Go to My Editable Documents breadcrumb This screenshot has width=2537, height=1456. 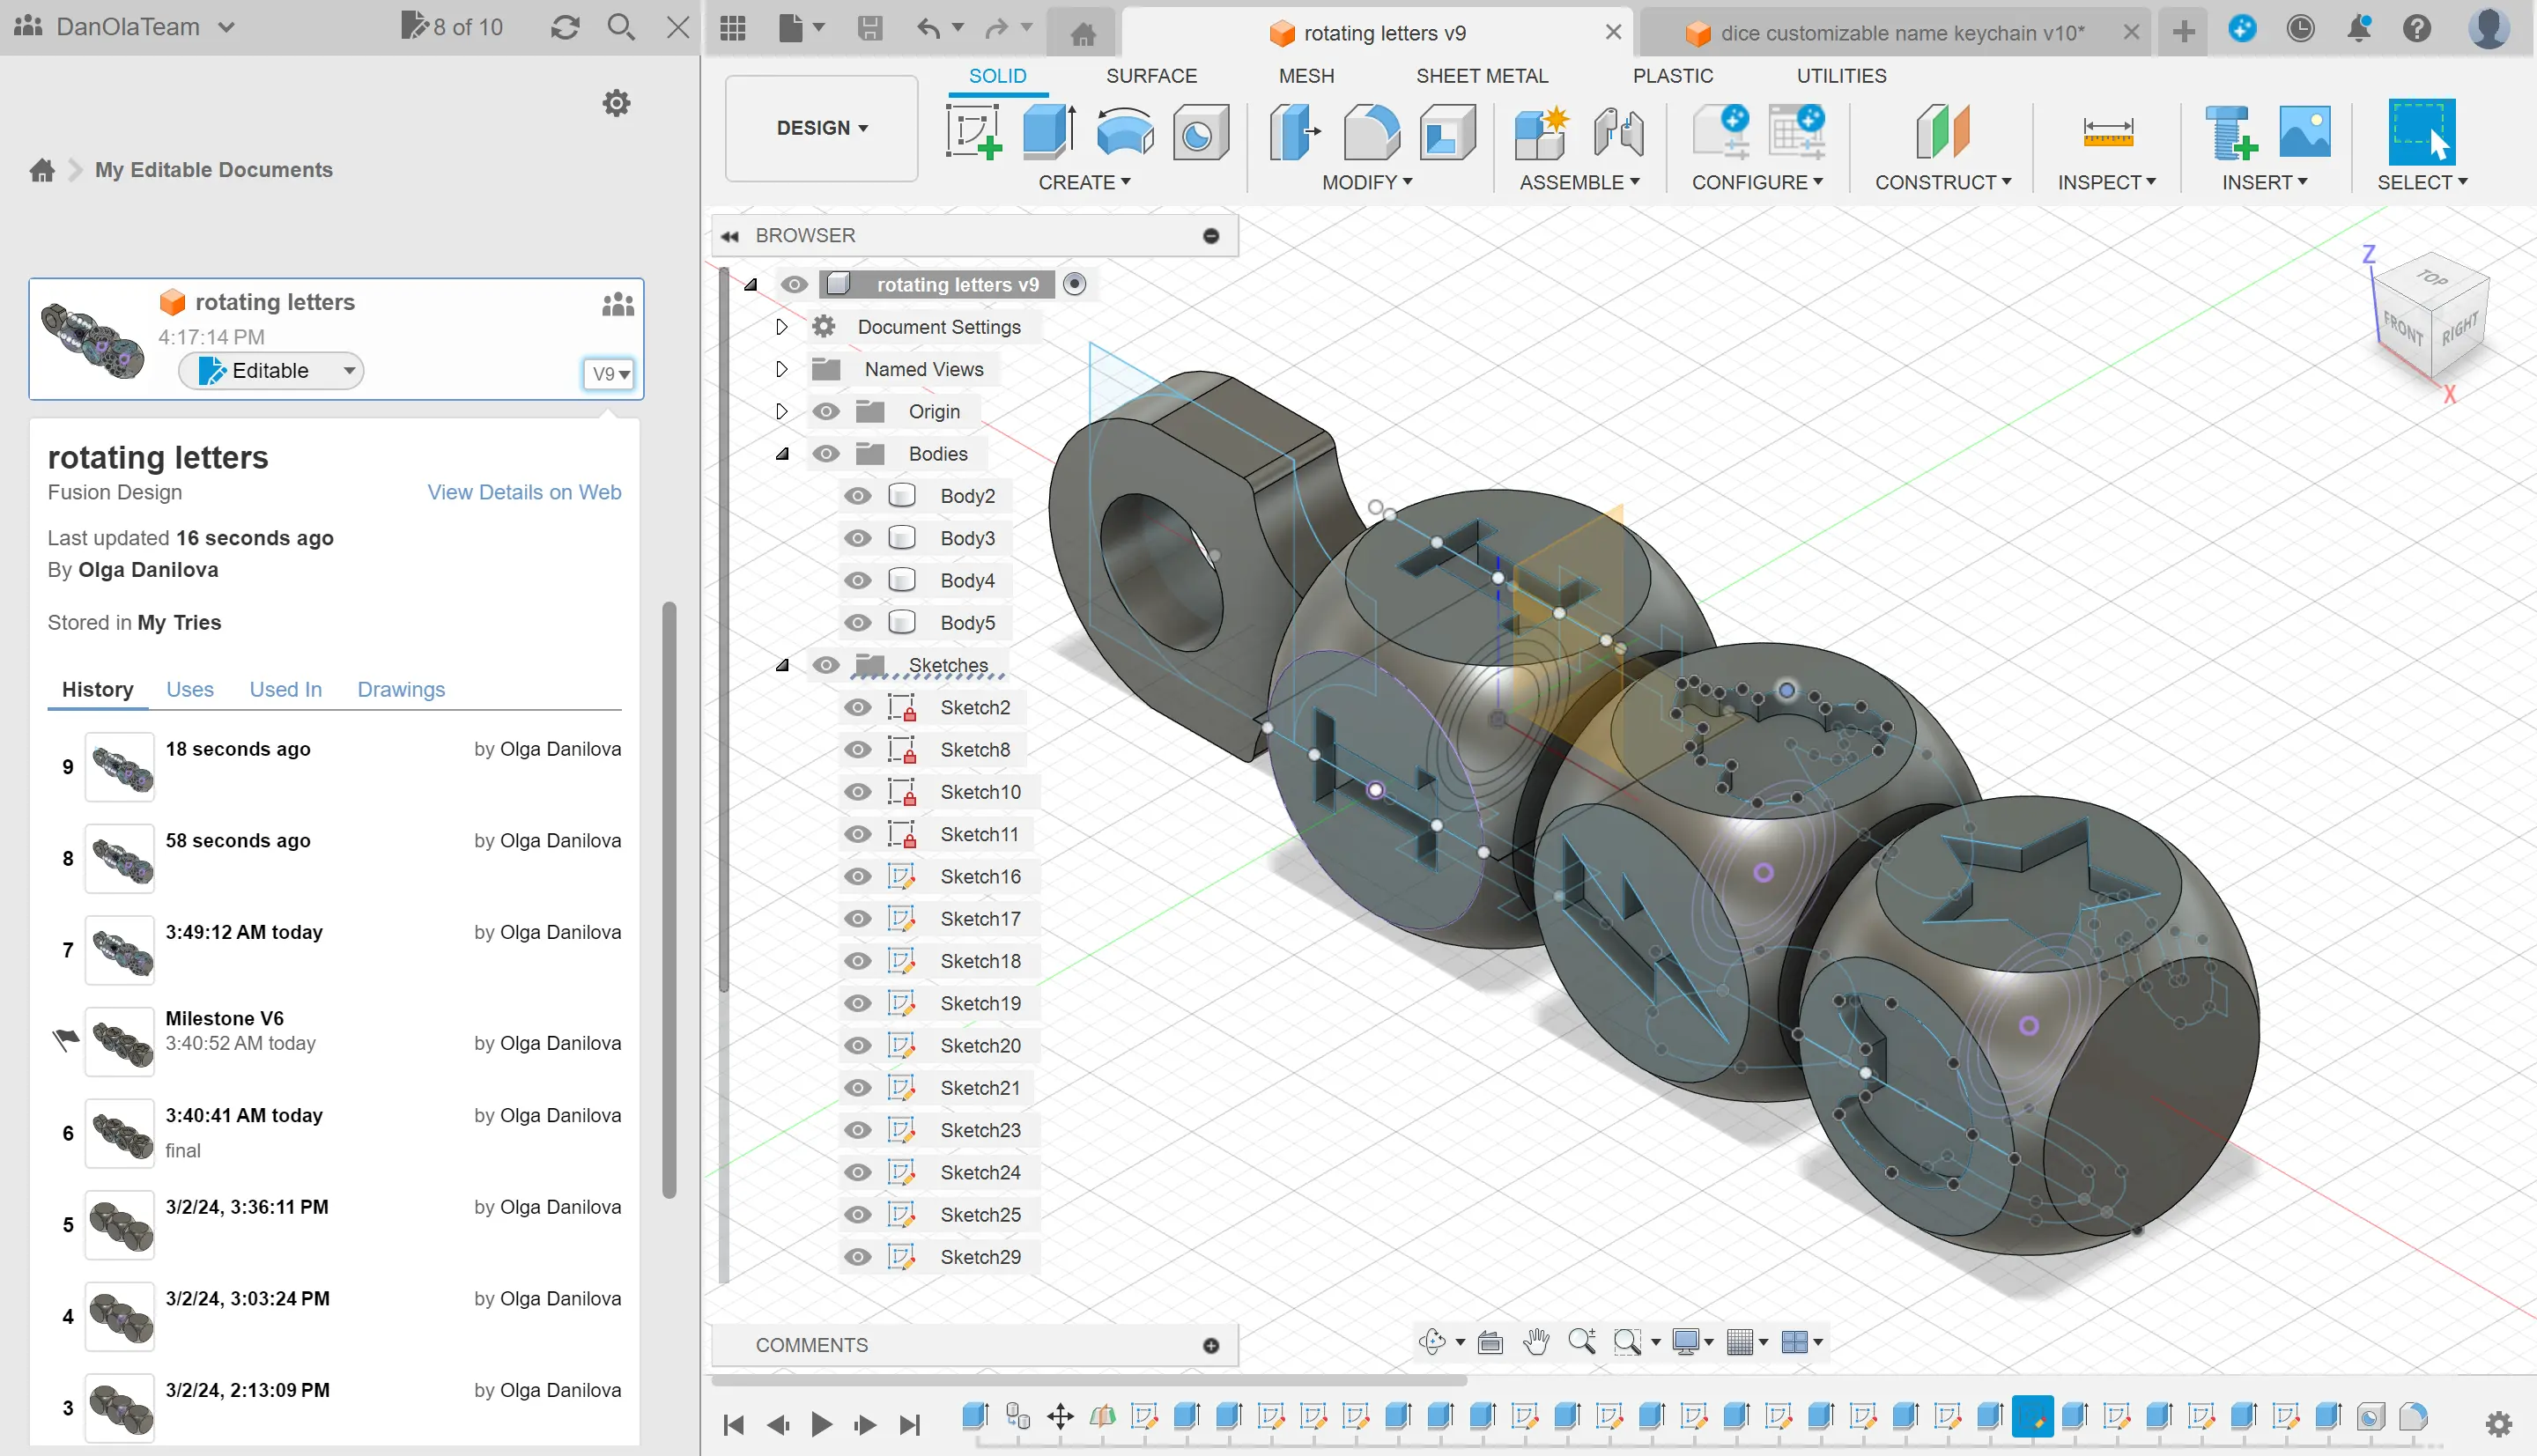[214, 170]
